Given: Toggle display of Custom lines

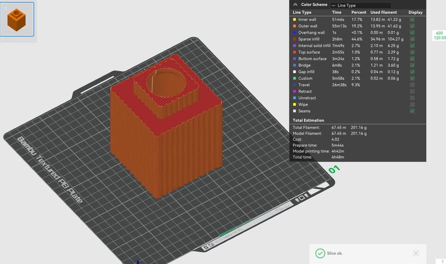Looking at the screenshot, I should pyautogui.click(x=412, y=78).
